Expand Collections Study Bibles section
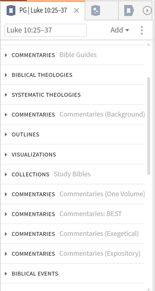Image resolution: width=155 pixels, height=291 pixels. pos(73,174)
